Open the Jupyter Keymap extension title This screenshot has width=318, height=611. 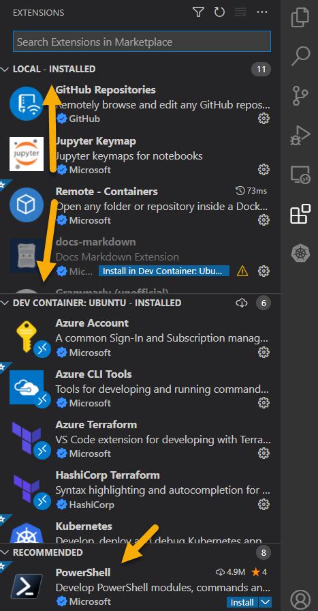pos(96,141)
